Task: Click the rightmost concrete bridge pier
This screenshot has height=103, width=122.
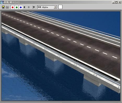Action: click(92, 80)
